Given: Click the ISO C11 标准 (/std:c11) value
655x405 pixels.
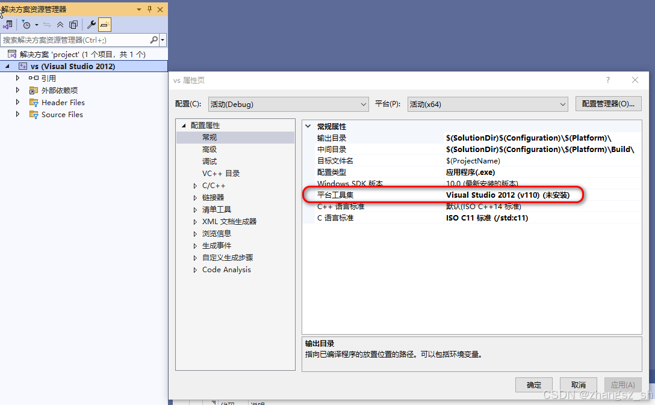Looking at the screenshot, I should (x=487, y=218).
